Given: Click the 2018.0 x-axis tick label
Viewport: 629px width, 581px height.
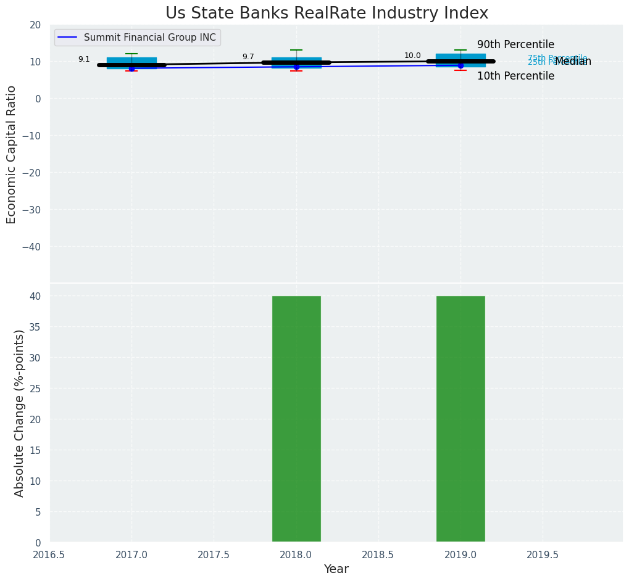Looking at the screenshot, I should pos(296,555).
